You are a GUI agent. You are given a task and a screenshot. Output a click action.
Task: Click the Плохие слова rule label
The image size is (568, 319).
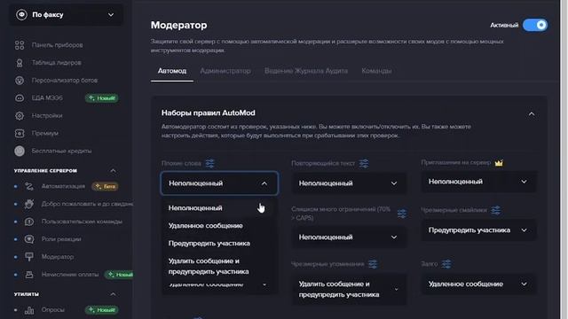click(181, 163)
